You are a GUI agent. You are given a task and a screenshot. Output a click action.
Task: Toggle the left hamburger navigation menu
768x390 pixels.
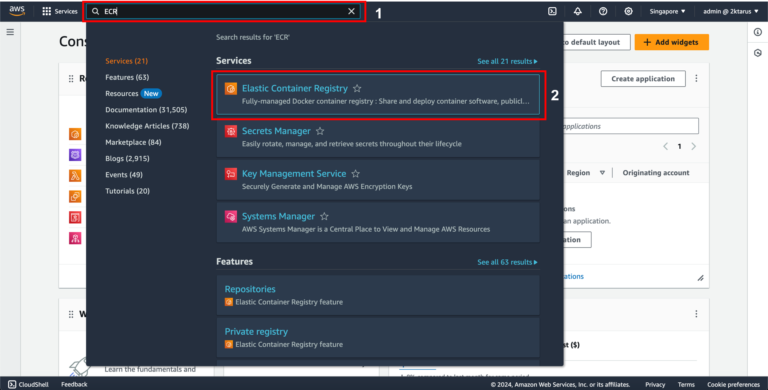tap(10, 32)
